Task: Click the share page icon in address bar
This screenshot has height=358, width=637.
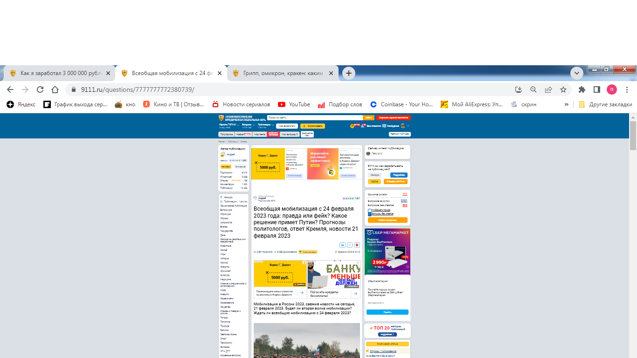Action: 548,89
